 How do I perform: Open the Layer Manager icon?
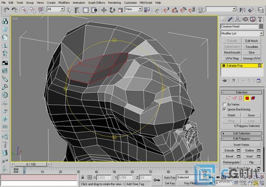pos(261,10)
